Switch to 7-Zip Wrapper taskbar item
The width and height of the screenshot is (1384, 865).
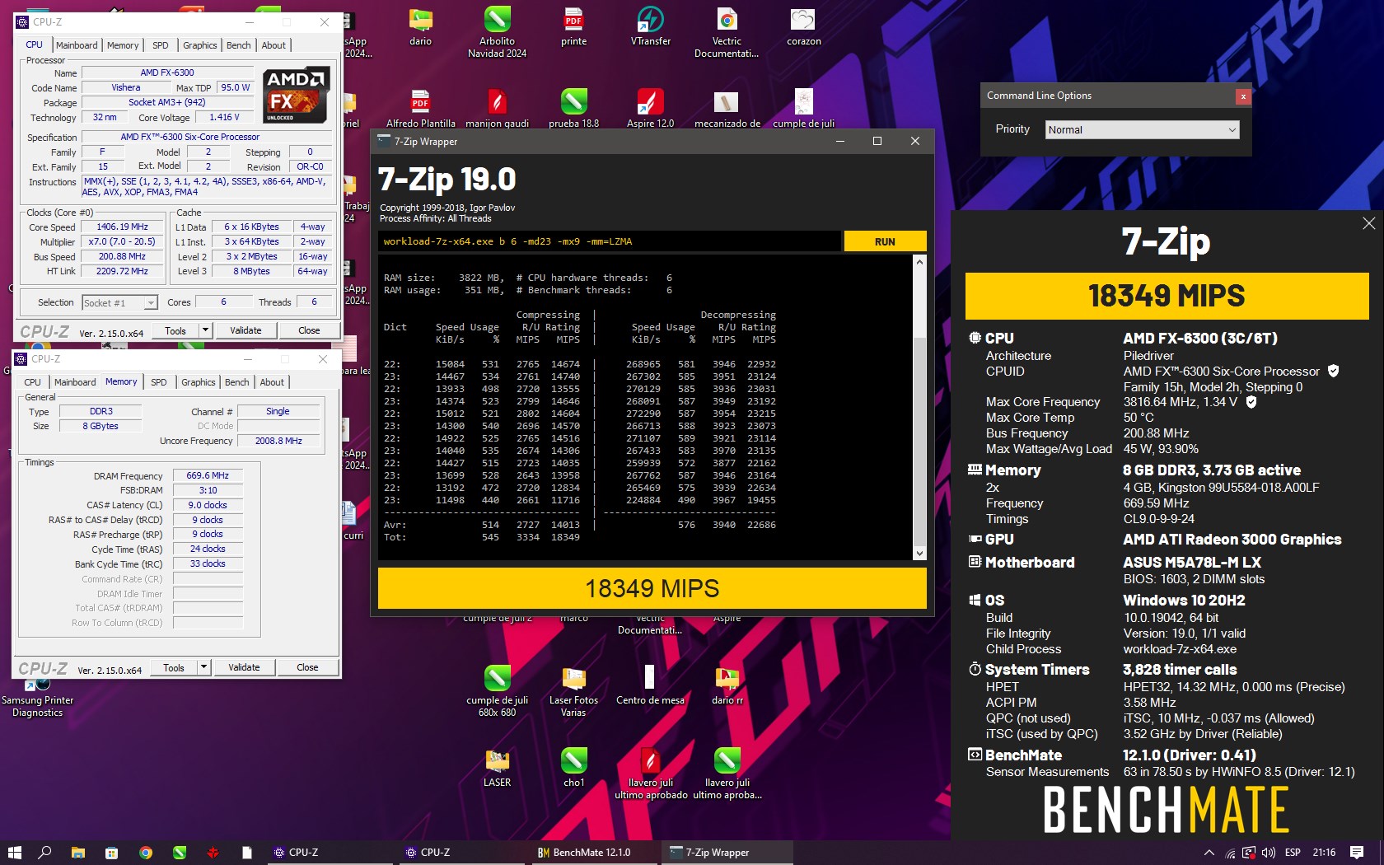click(x=727, y=853)
